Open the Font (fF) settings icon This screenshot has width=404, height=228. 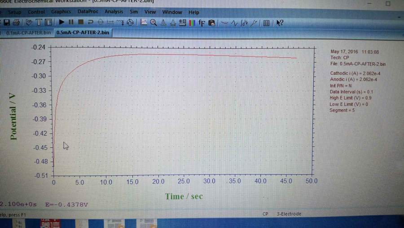202,23
